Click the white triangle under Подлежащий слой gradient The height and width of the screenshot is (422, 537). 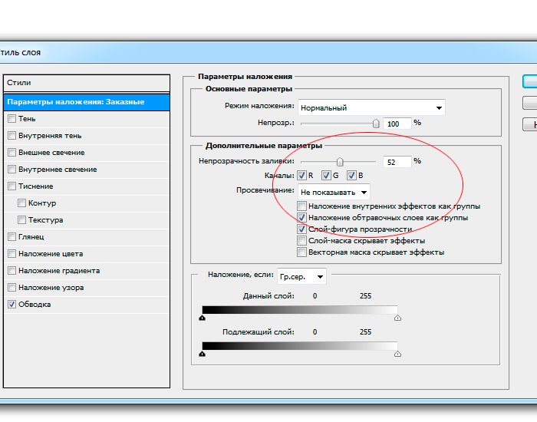[x=397, y=353]
